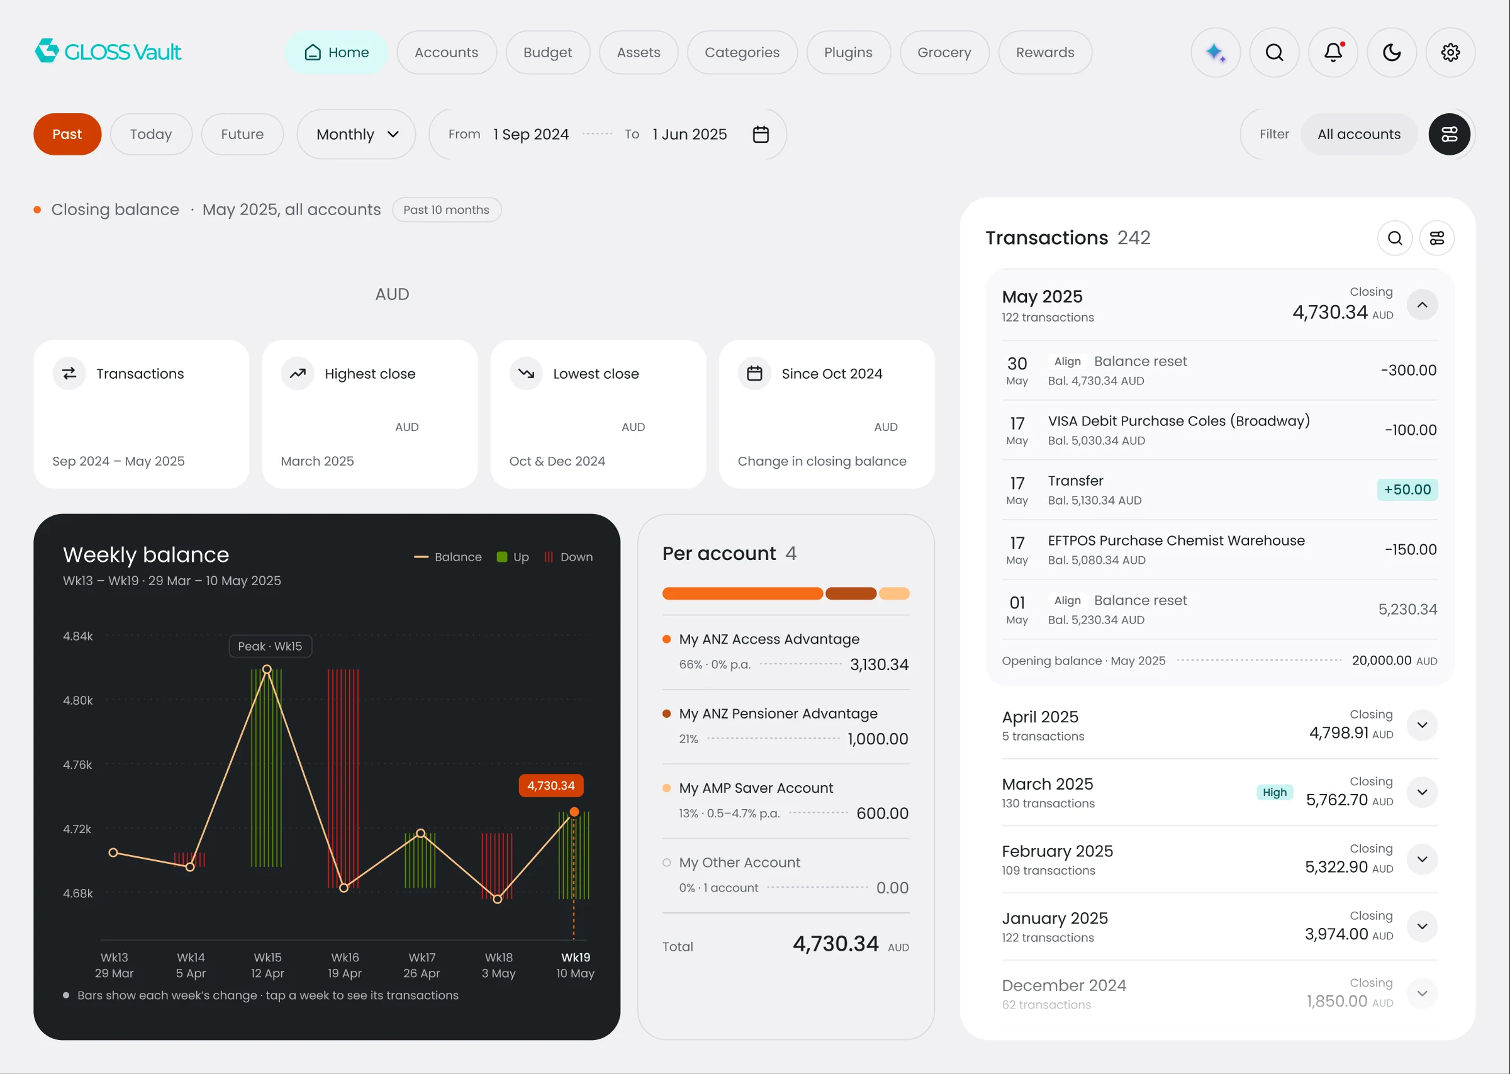Click the search icon in top bar
Image resolution: width=1510 pixels, height=1074 pixels.
point(1274,52)
